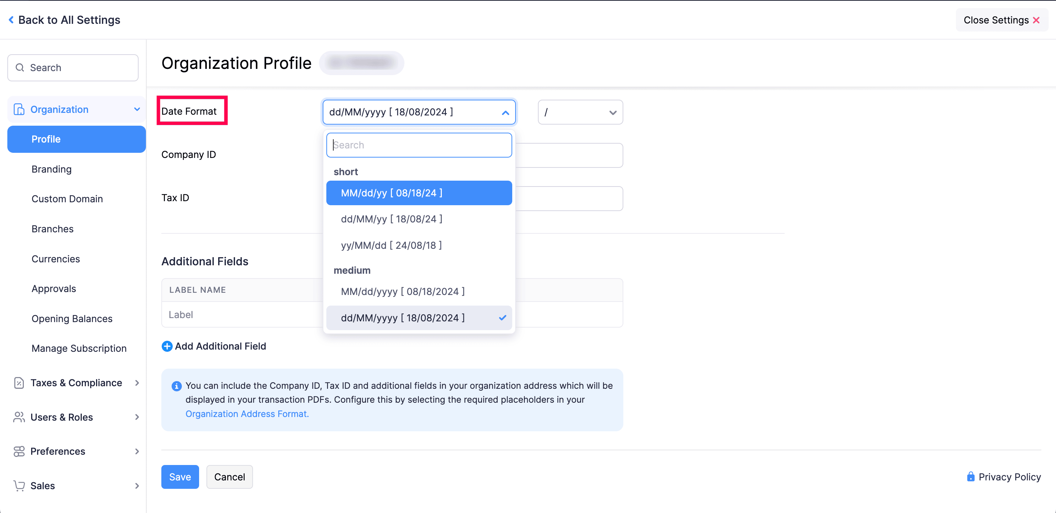1056x513 pixels.
Task: Click the Preferences toggles icon
Action: 19,451
